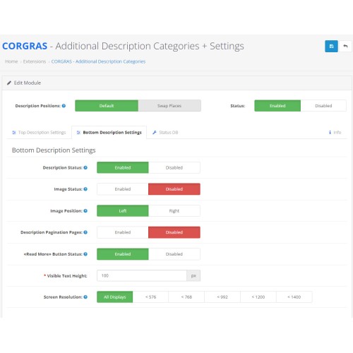Select Swap Places for description positions

(169, 106)
